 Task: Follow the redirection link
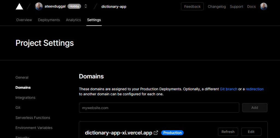click(x=255, y=89)
